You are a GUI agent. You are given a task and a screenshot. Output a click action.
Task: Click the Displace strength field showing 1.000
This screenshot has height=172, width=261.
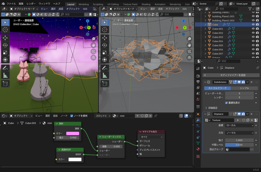tap(239, 140)
